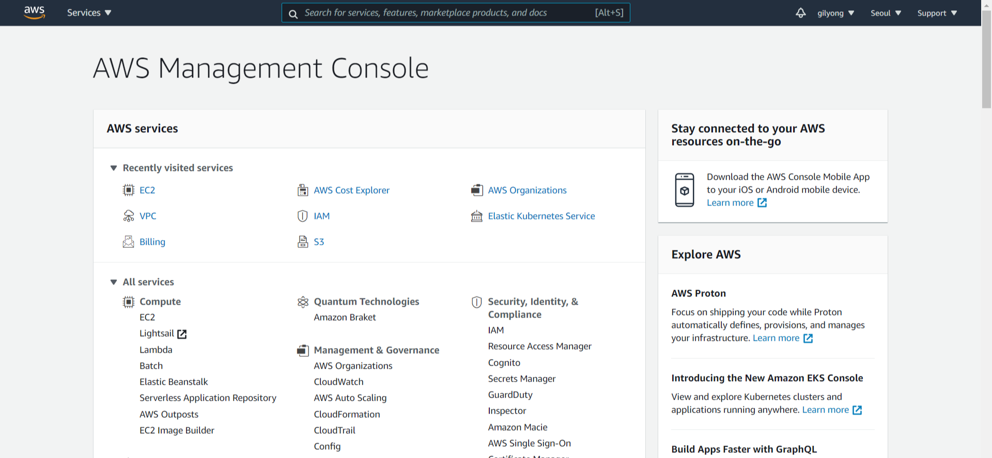Click the Compute category chip icon
The image size is (992, 458).
coord(128,302)
